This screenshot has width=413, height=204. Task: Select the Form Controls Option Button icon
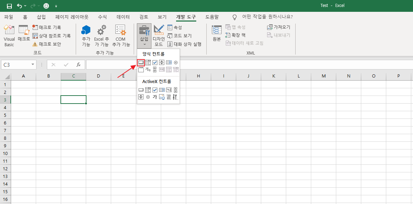[x=176, y=63]
